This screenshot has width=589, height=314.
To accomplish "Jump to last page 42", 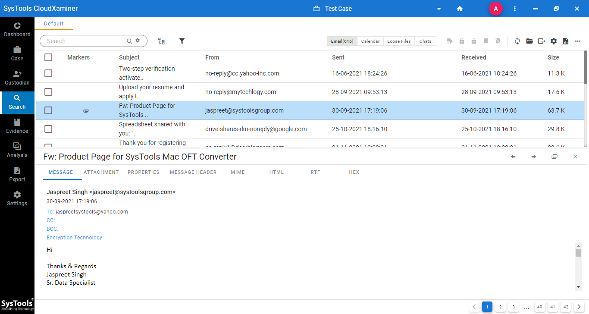I will [x=566, y=307].
